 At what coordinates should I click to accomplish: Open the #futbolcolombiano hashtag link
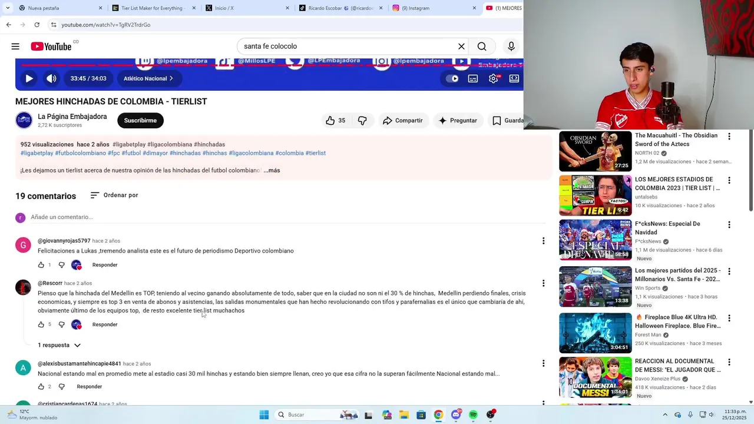pos(81,153)
